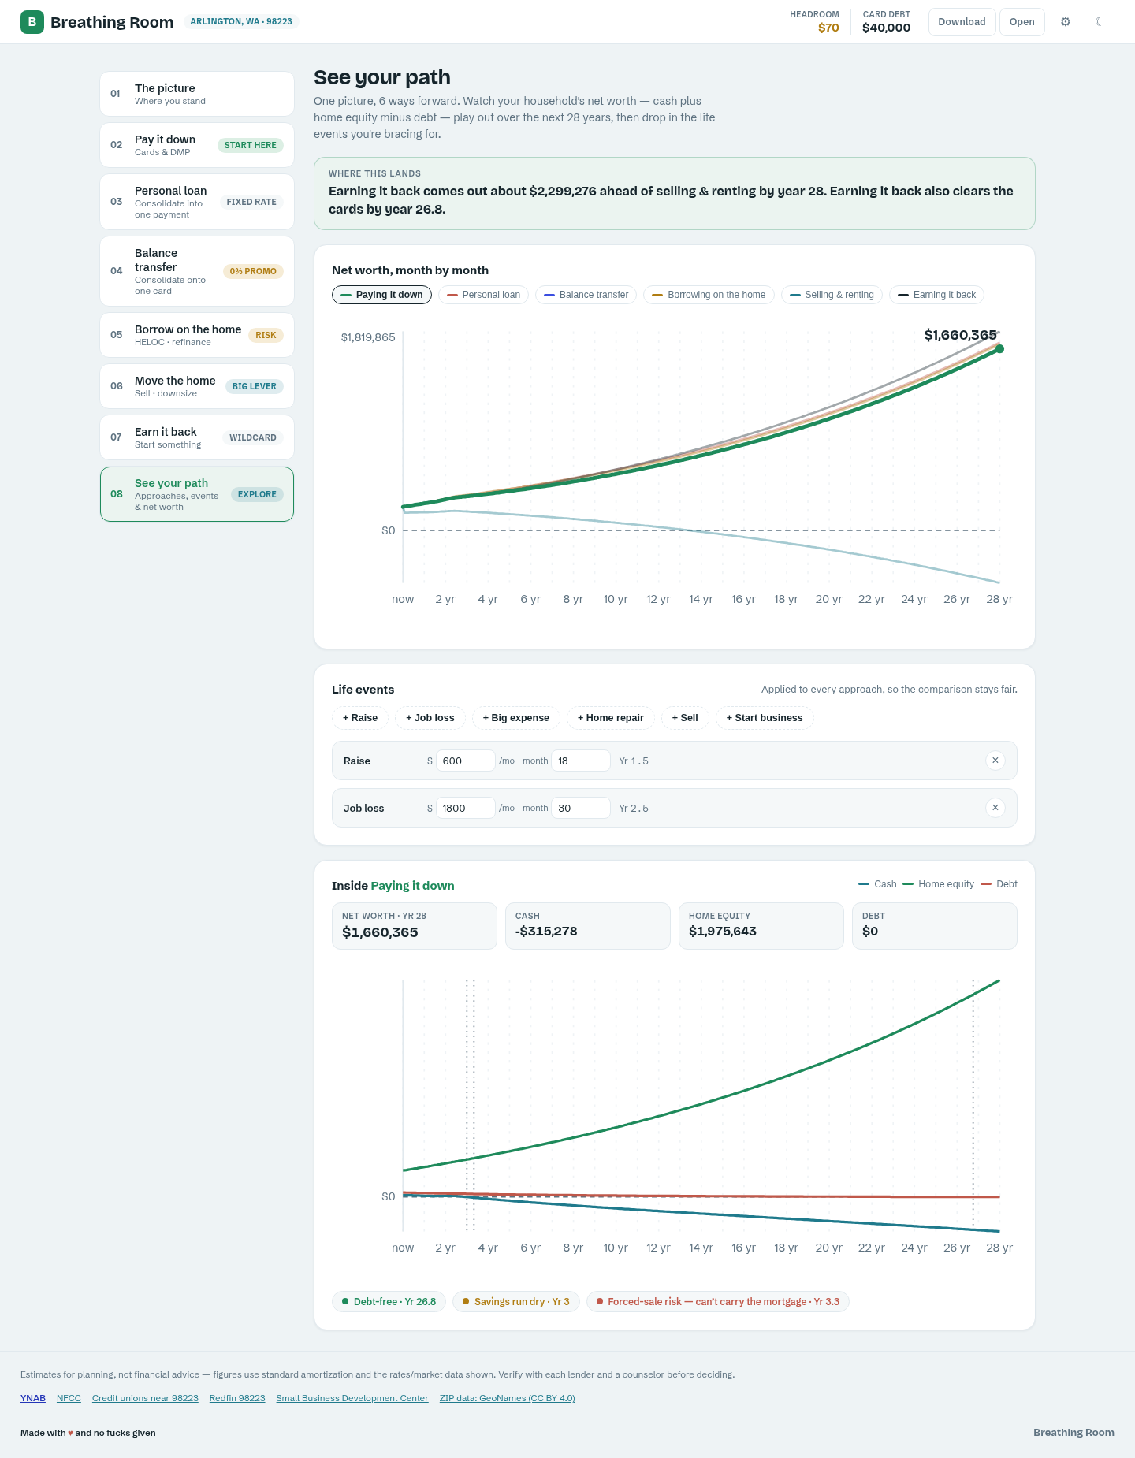The height and width of the screenshot is (1458, 1135).
Task: Add a Home repair life event
Action: 611,718
